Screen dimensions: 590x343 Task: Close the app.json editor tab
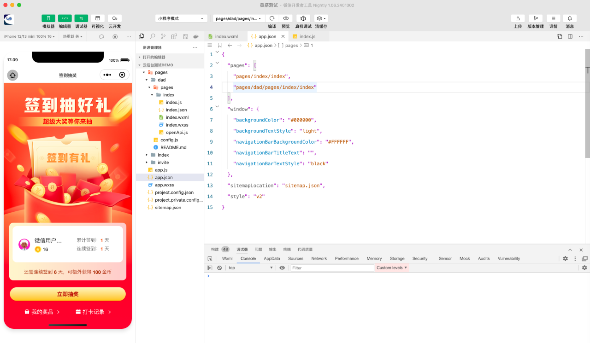[283, 36]
